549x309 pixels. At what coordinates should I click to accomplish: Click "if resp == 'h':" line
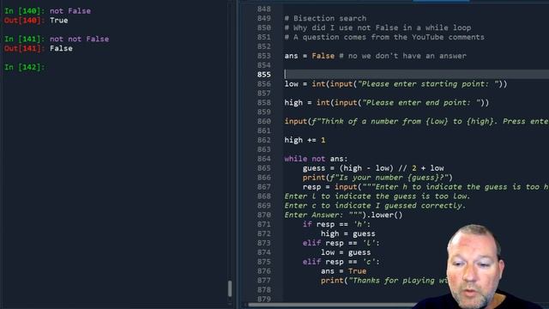[336, 224]
